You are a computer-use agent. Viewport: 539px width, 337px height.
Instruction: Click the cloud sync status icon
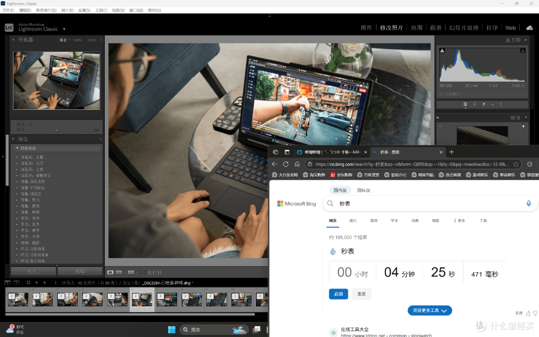530,28
